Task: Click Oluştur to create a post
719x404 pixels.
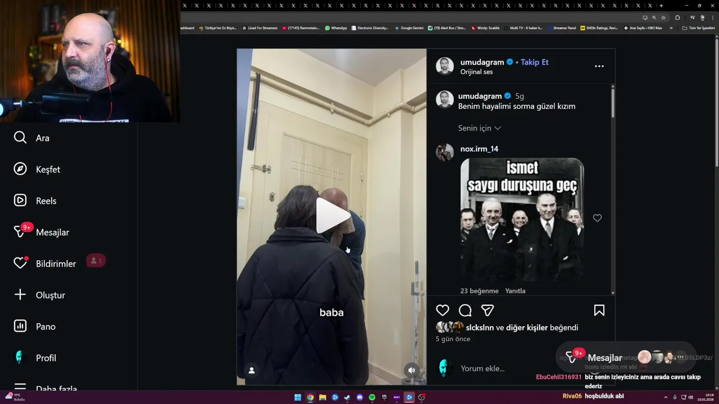Action: coord(39,295)
